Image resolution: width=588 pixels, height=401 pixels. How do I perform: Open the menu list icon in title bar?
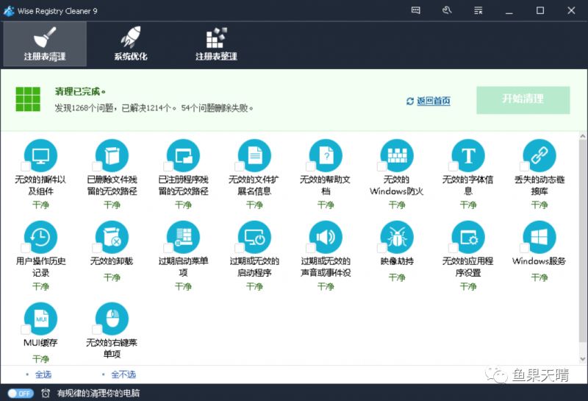tap(478, 10)
